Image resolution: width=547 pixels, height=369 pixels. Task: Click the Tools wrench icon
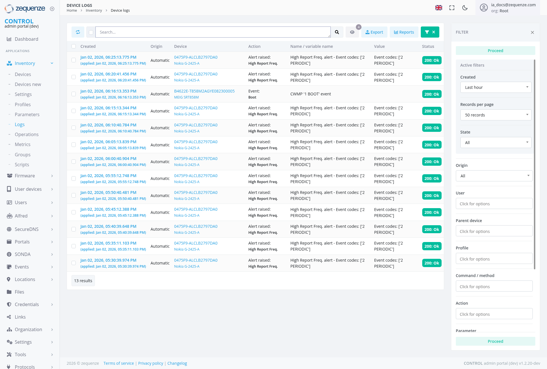point(9,354)
